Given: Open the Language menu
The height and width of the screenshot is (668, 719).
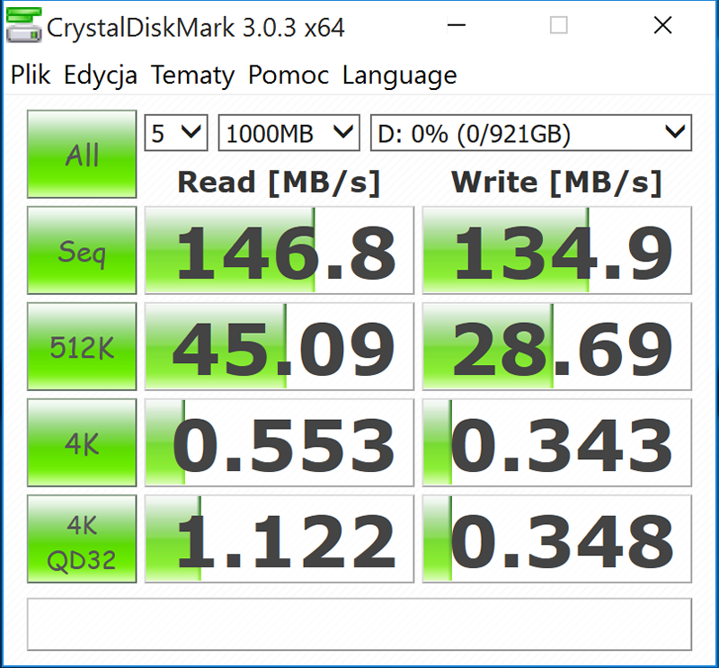Looking at the screenshot, I should pyautogui.click(x=399, y=76).
